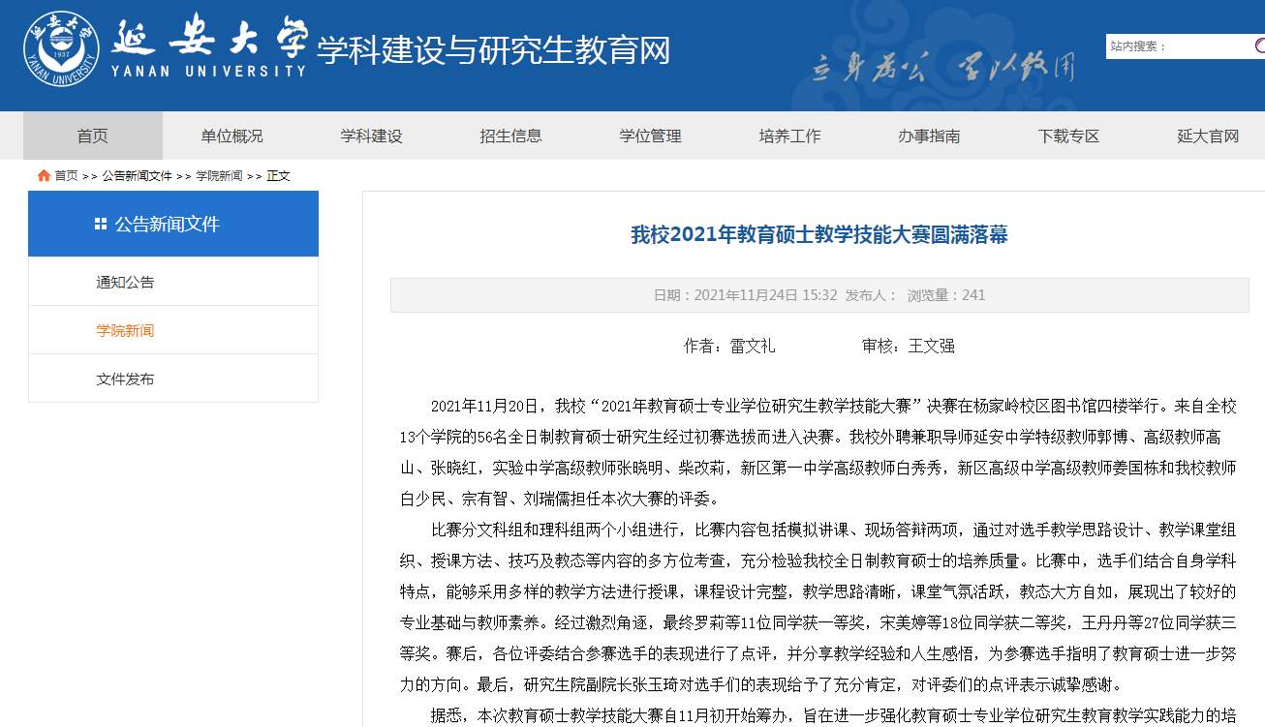The image size is (1265, 727).
Task: Click the 作者：雷文礼 author text
Action: pyautogui.click(x=729, y=346)
